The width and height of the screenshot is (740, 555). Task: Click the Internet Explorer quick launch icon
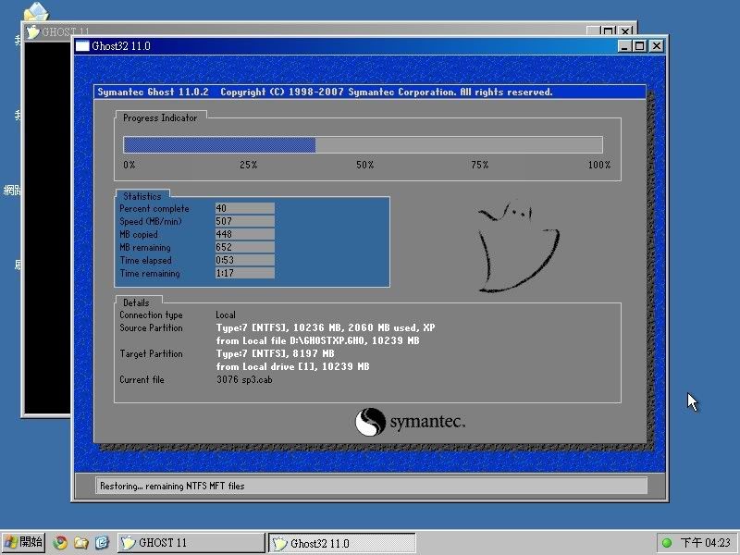point(102,542)
